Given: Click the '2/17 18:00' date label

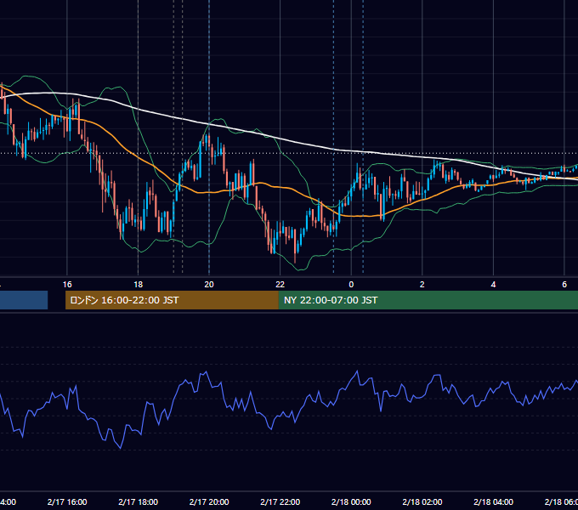Looking at the screenshot, I should 139,501.
